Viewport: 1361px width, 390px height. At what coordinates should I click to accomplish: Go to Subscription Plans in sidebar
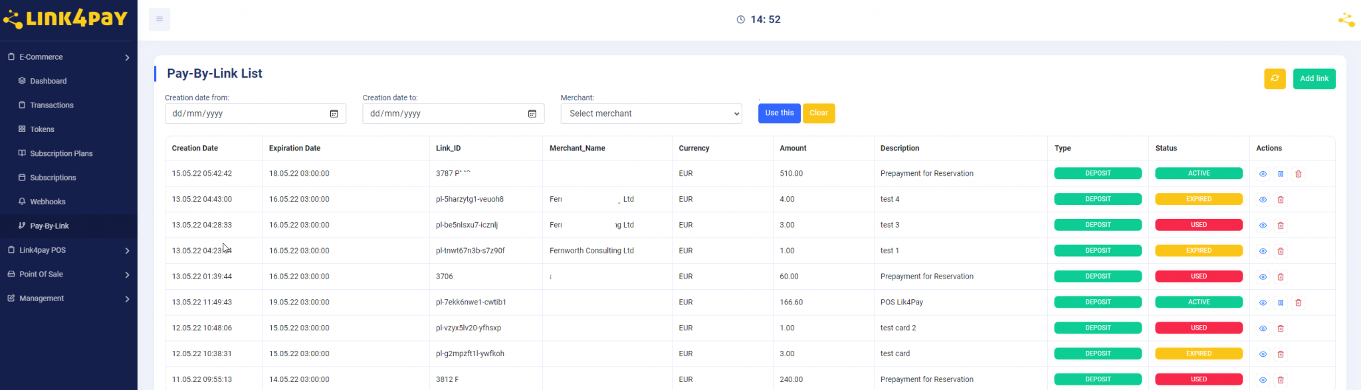pyautogui.click(x=61, y=153)
